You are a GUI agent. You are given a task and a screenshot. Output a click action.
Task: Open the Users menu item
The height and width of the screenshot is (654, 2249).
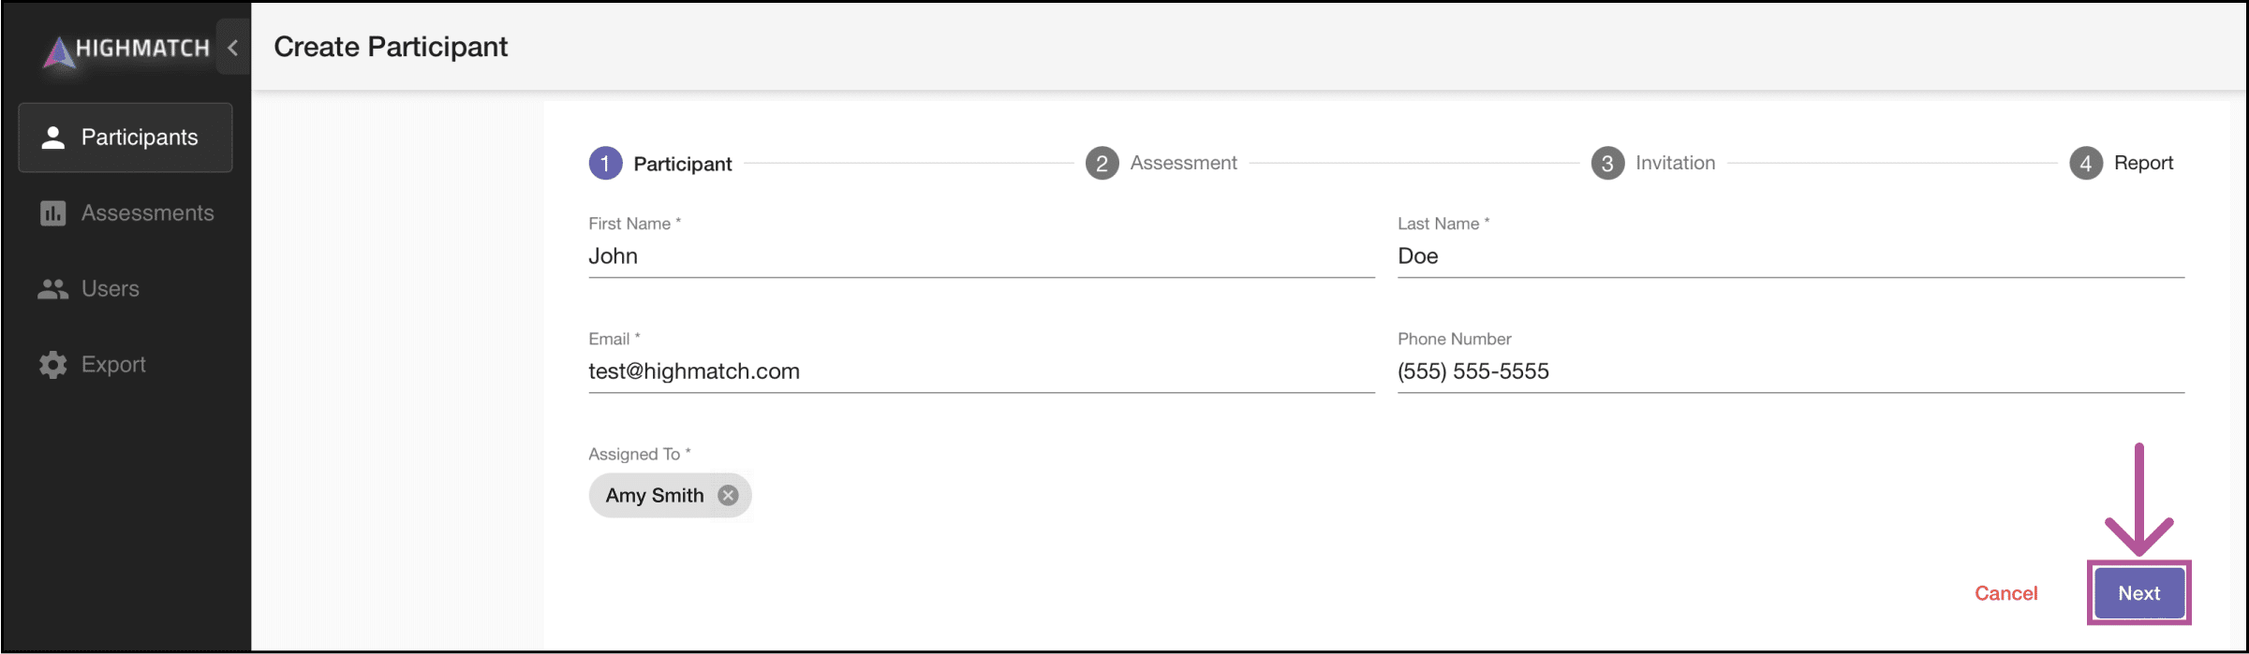[x=126, y=289]
